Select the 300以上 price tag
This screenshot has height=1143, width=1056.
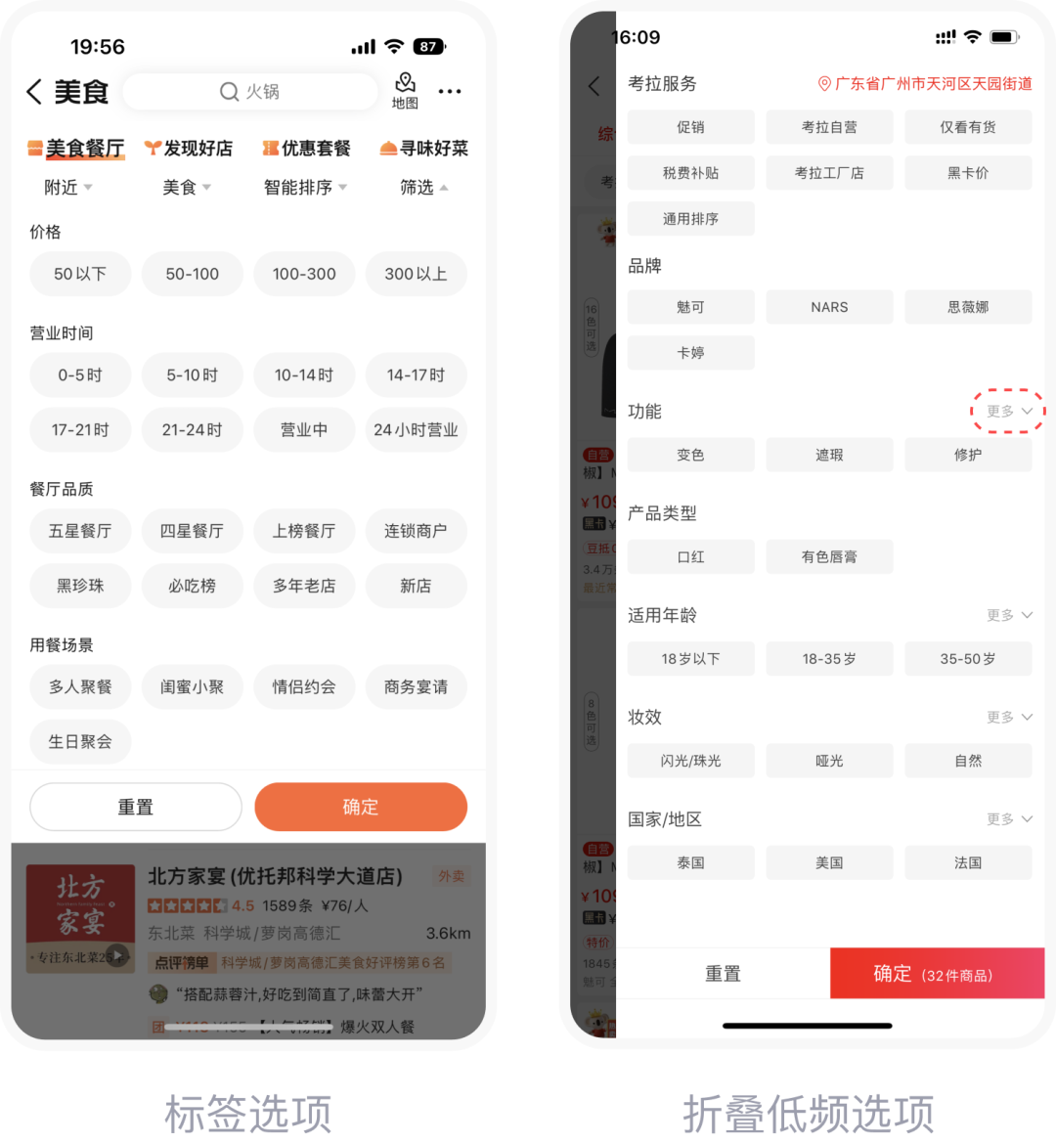coord(417,274)
